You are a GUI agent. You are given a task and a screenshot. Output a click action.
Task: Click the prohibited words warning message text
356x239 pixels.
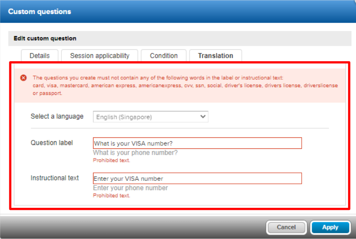tap(185, 86)
